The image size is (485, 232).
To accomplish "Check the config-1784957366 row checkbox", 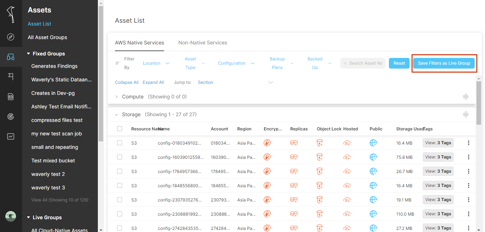I will (120, 171).
